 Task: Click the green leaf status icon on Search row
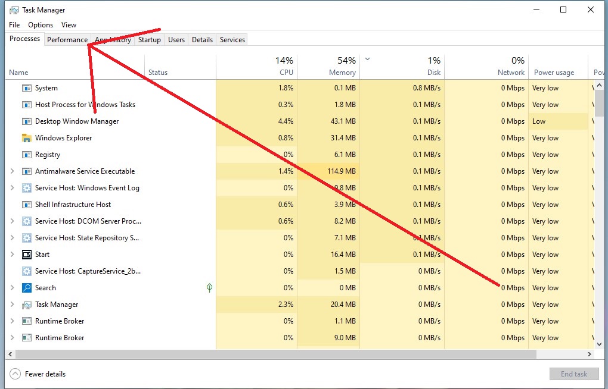[x=209, y=288]
